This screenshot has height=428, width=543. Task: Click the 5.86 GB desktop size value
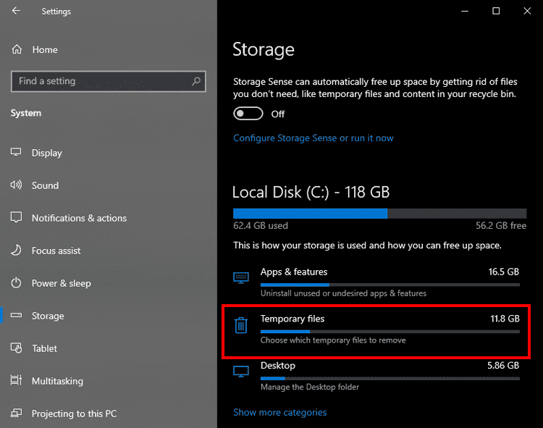point(503,365)
